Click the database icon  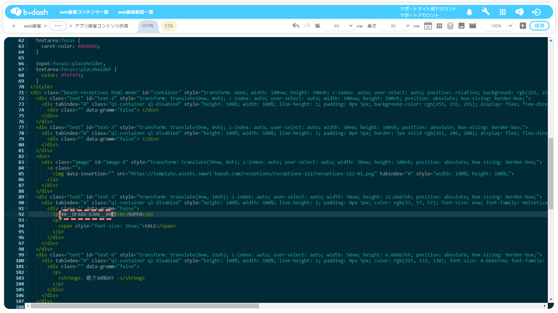pyautogui.click(x=450, y=26)
